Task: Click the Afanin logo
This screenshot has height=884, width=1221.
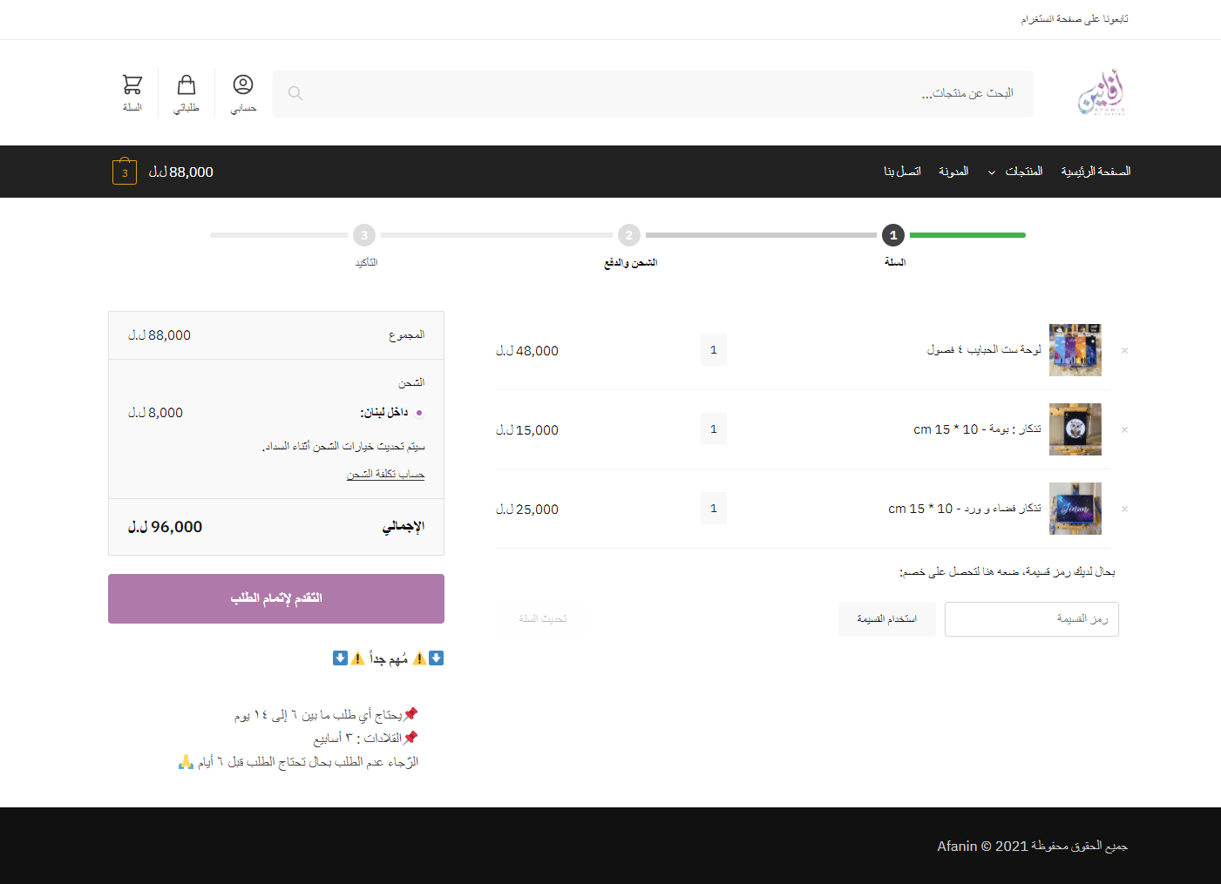Action: click(1102, 92)
